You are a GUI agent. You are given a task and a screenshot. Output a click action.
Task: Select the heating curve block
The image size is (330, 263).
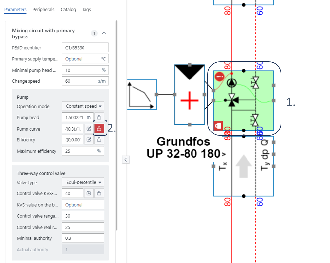click(x=142, y=95)
